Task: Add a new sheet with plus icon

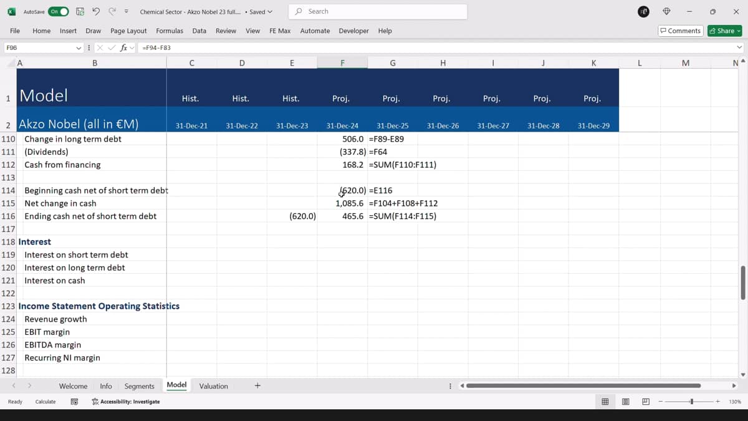Action: coord(257,386)
